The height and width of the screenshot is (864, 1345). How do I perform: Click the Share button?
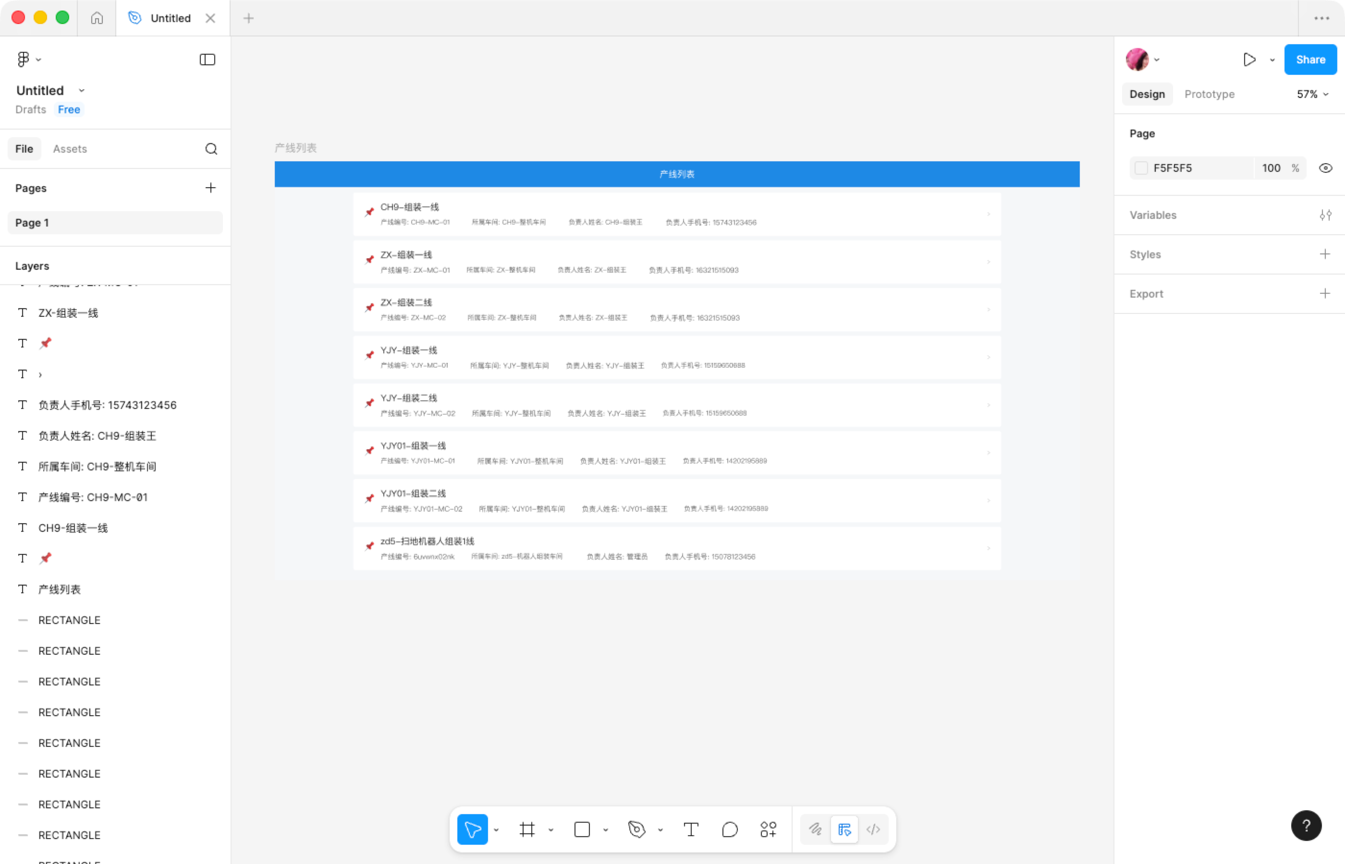click(x=1309, y=60)
